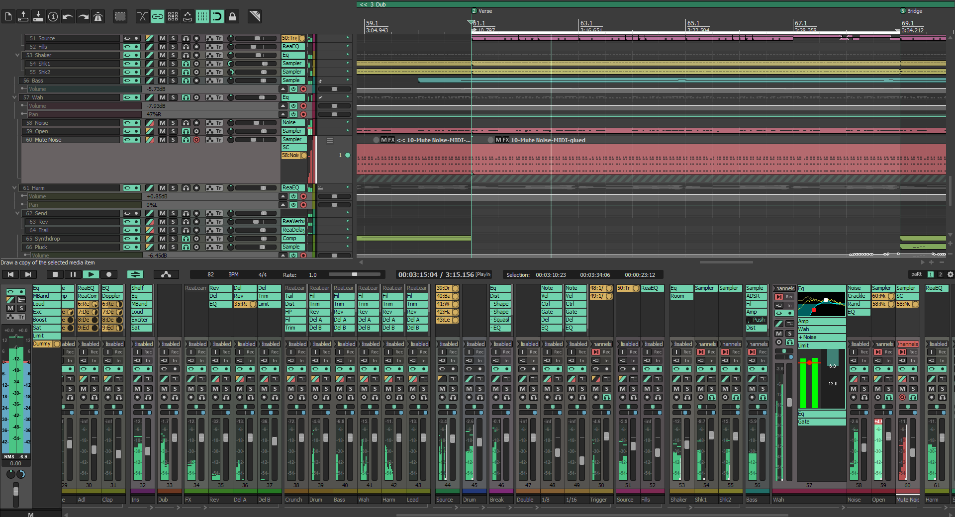This screenshot has width=955, height=517.
Task: Adjust the playback Rate slider
Action: [x=356, y=274]
